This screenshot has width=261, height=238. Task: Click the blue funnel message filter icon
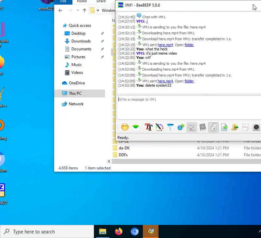click(x=170, y=127)
